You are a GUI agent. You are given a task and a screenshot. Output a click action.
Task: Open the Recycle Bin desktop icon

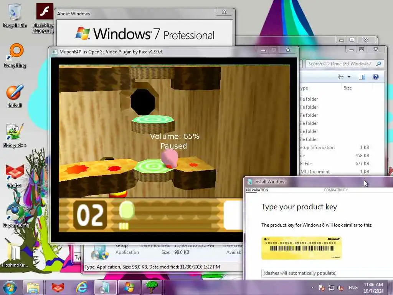pyautogui.click(x=15, y=15)
